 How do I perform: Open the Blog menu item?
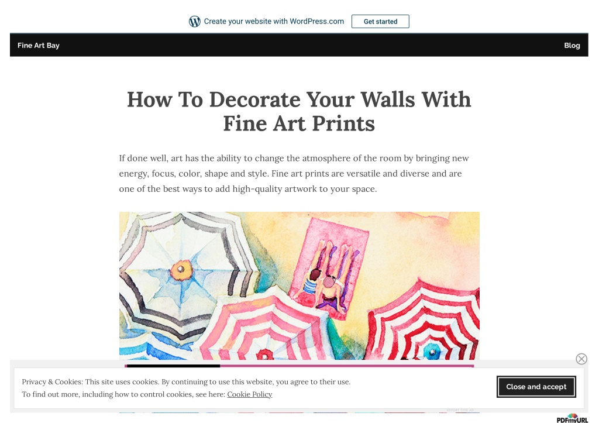[572, 45]
